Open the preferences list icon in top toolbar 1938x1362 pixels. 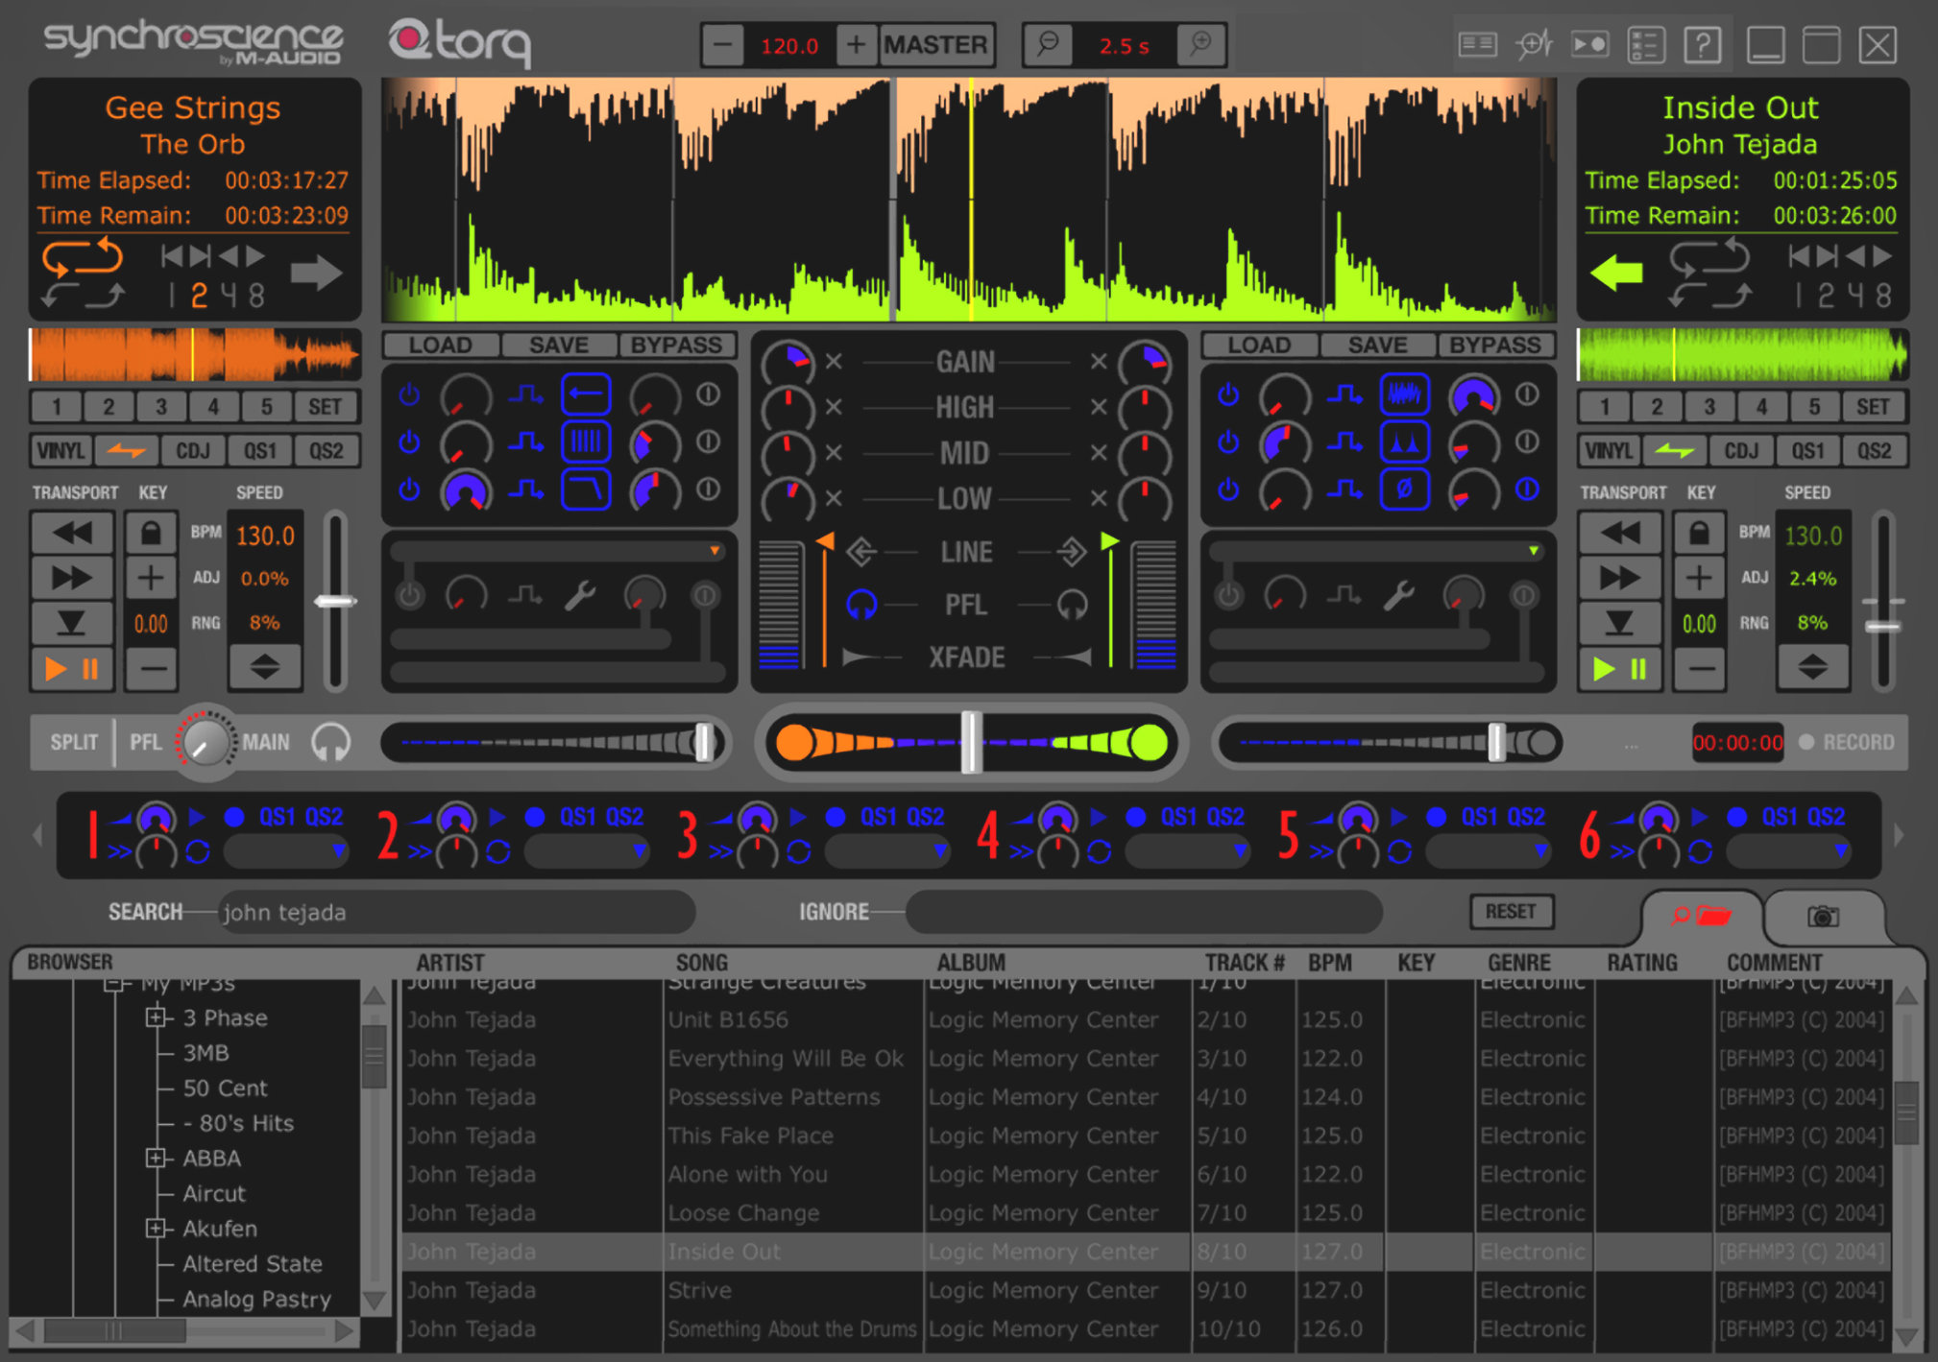(x=1645, y=45)
